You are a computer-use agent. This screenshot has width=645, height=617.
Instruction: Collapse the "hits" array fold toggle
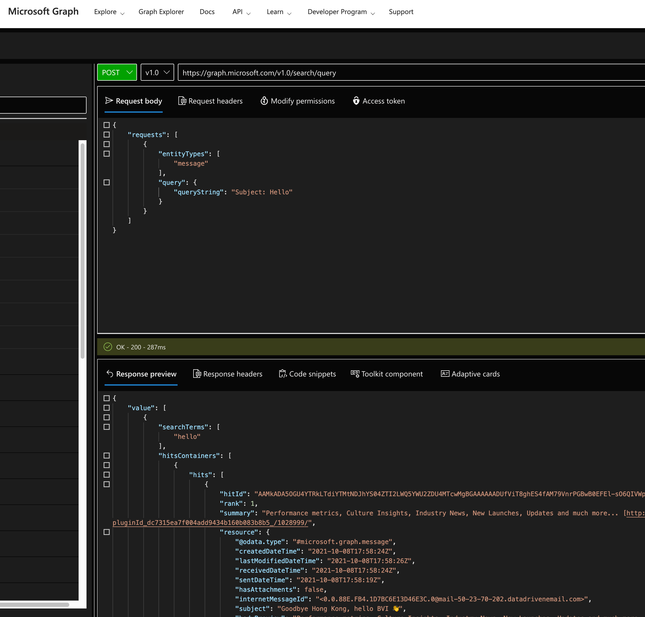pyautogui.click(x=106, y=475)
